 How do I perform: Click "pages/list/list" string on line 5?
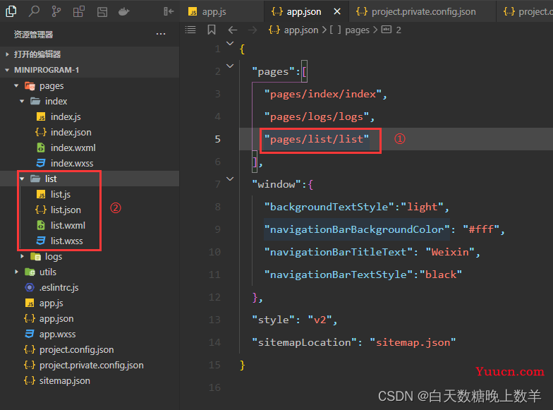tap(317, 140)
